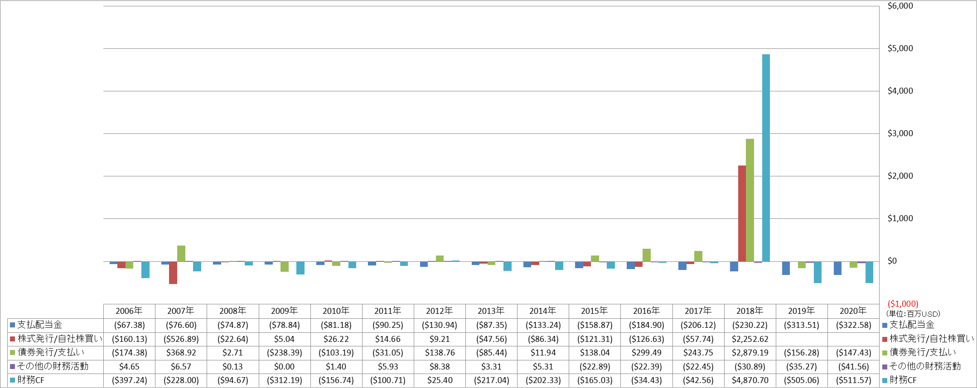Select the cyan 2020年 財務CF bar

coord(869,272)
